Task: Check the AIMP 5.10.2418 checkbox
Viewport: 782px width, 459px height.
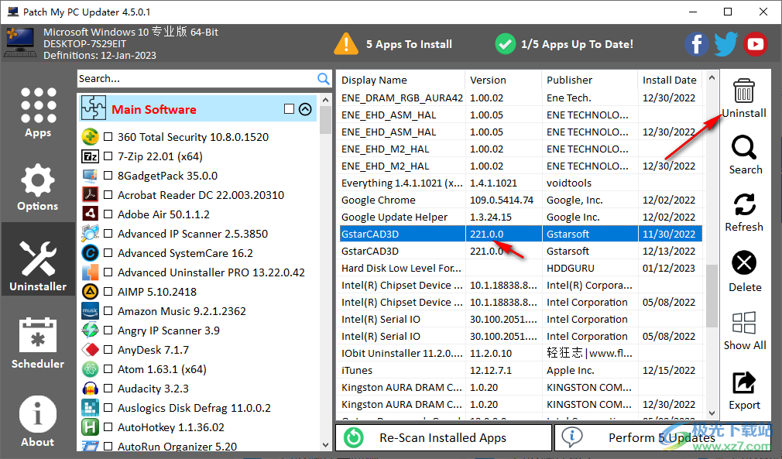Action: (108, 292)
